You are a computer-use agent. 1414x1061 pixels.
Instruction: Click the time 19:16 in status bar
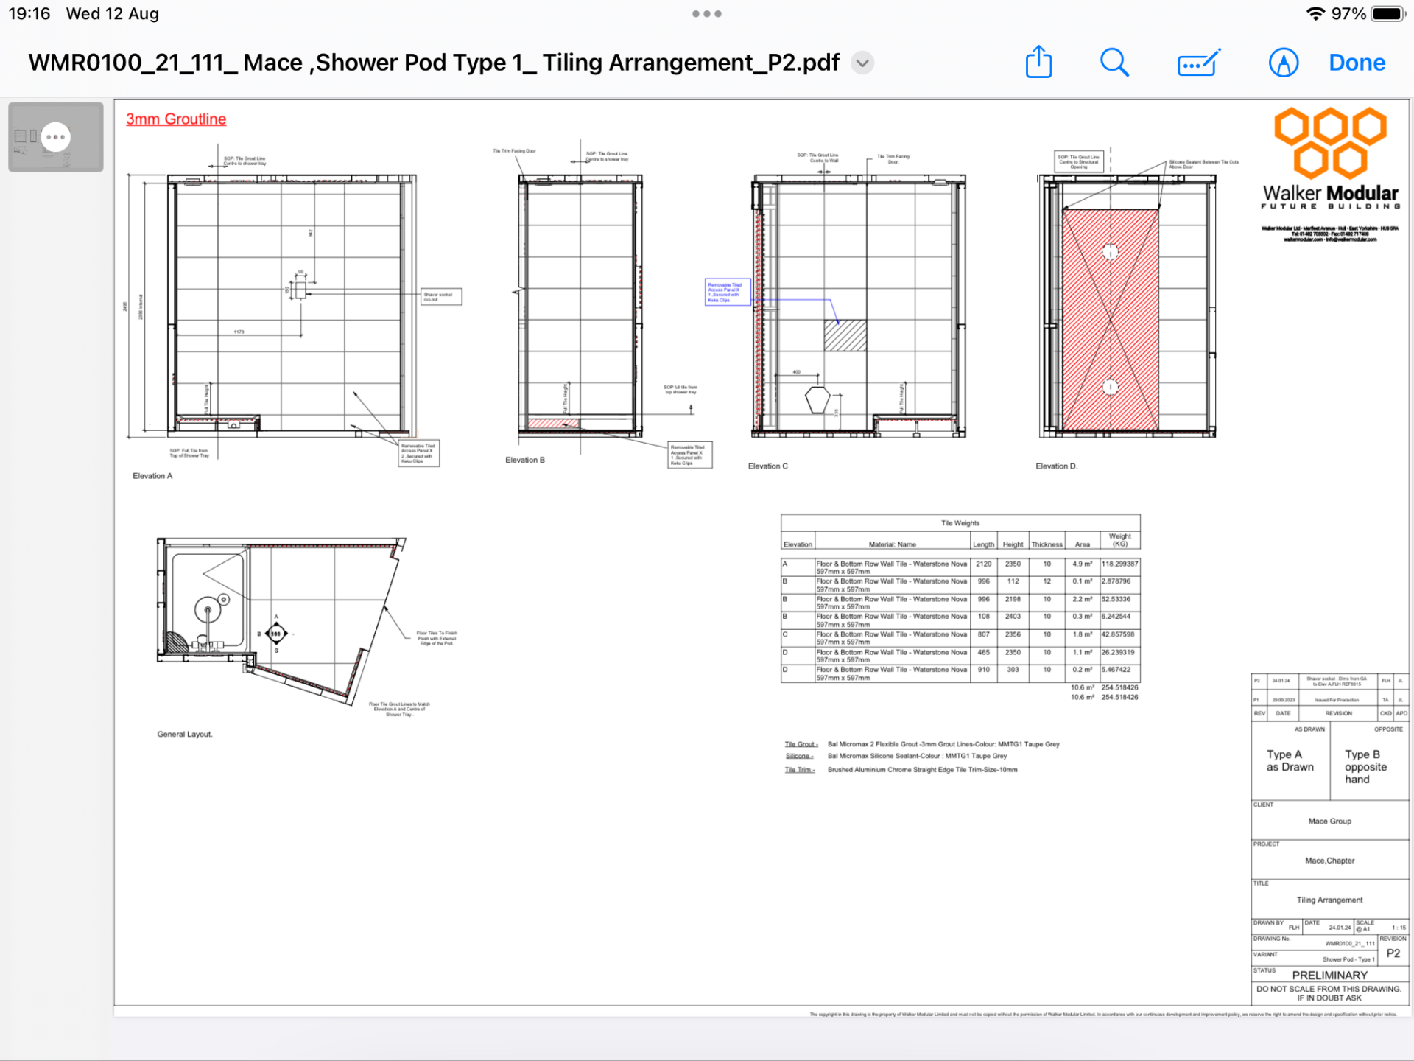click(x=29, y=13)
